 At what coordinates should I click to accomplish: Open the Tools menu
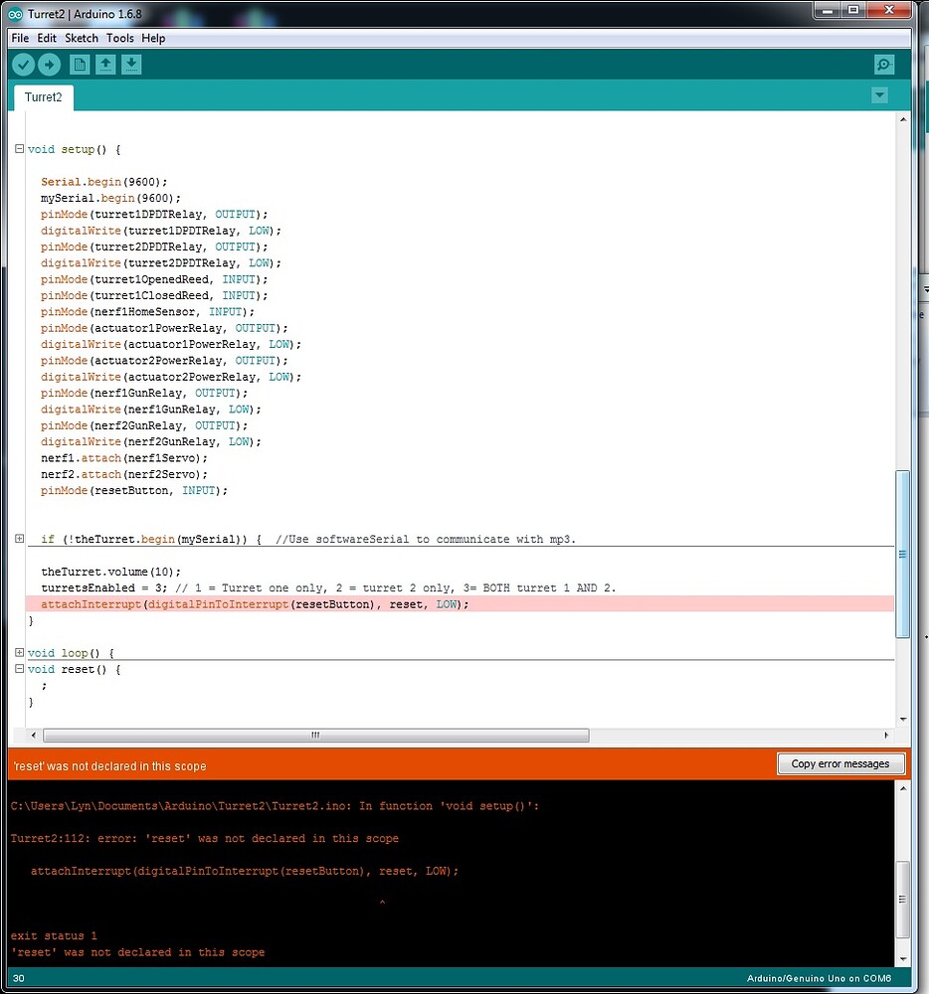(x=119, y=38)
